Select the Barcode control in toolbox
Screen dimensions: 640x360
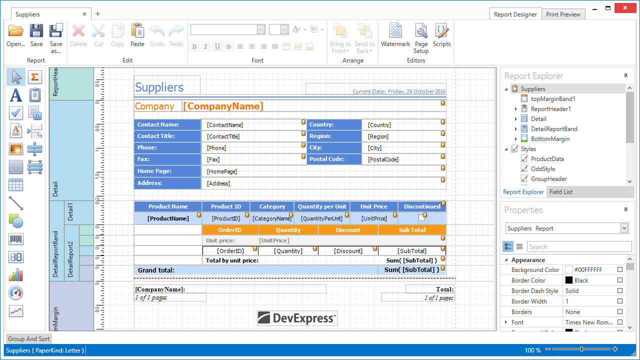click(16, 239)
